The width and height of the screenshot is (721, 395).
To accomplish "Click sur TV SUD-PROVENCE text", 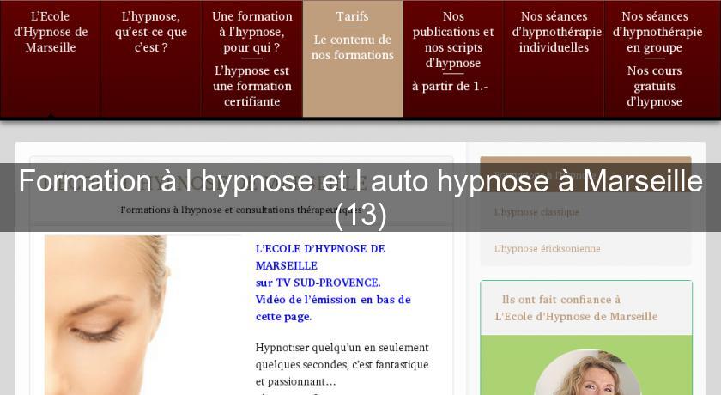I will pos(318,283).
